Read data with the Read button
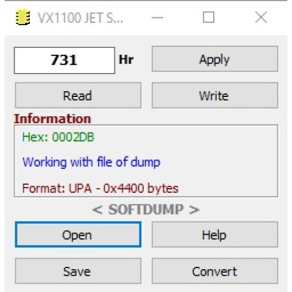 [x=78, y=95]
